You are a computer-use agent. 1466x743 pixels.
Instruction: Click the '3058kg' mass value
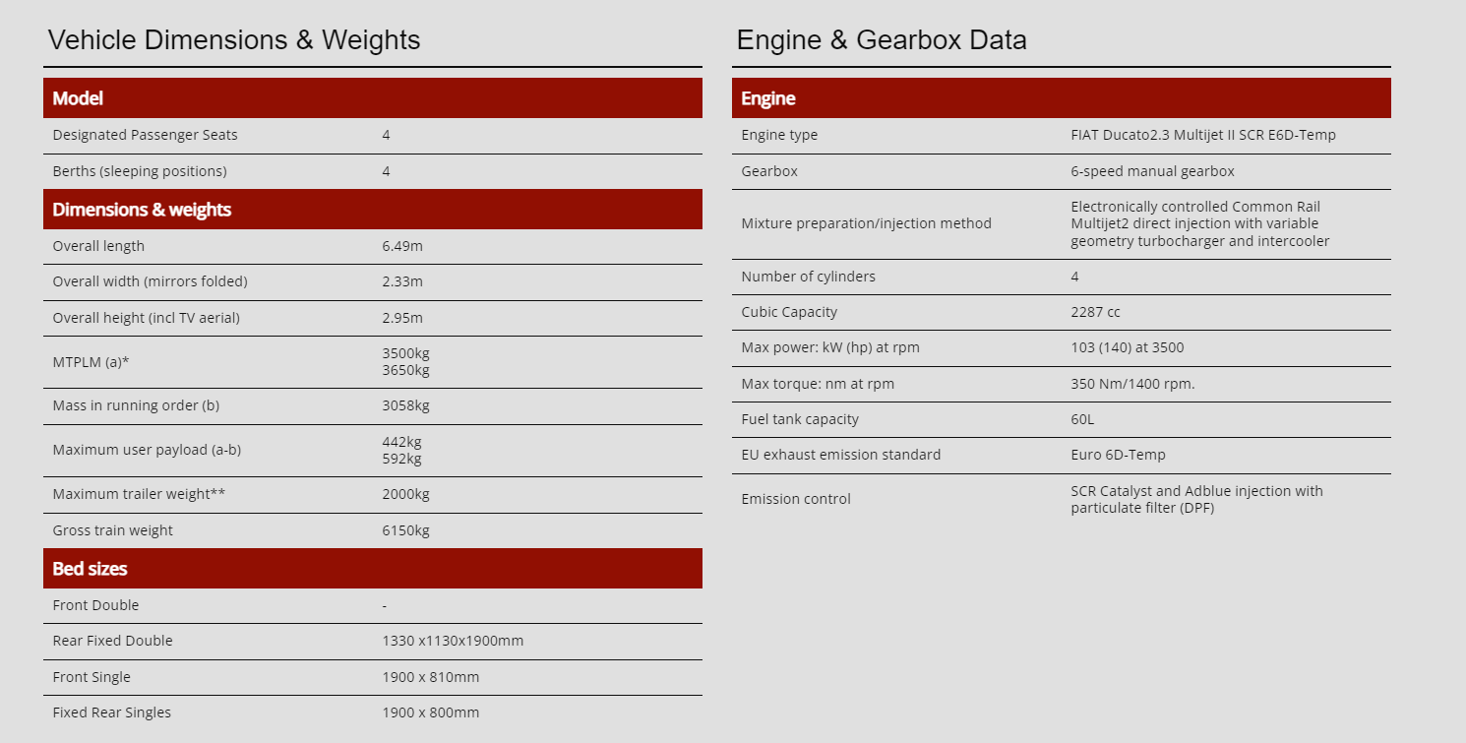tap(405, 405)
